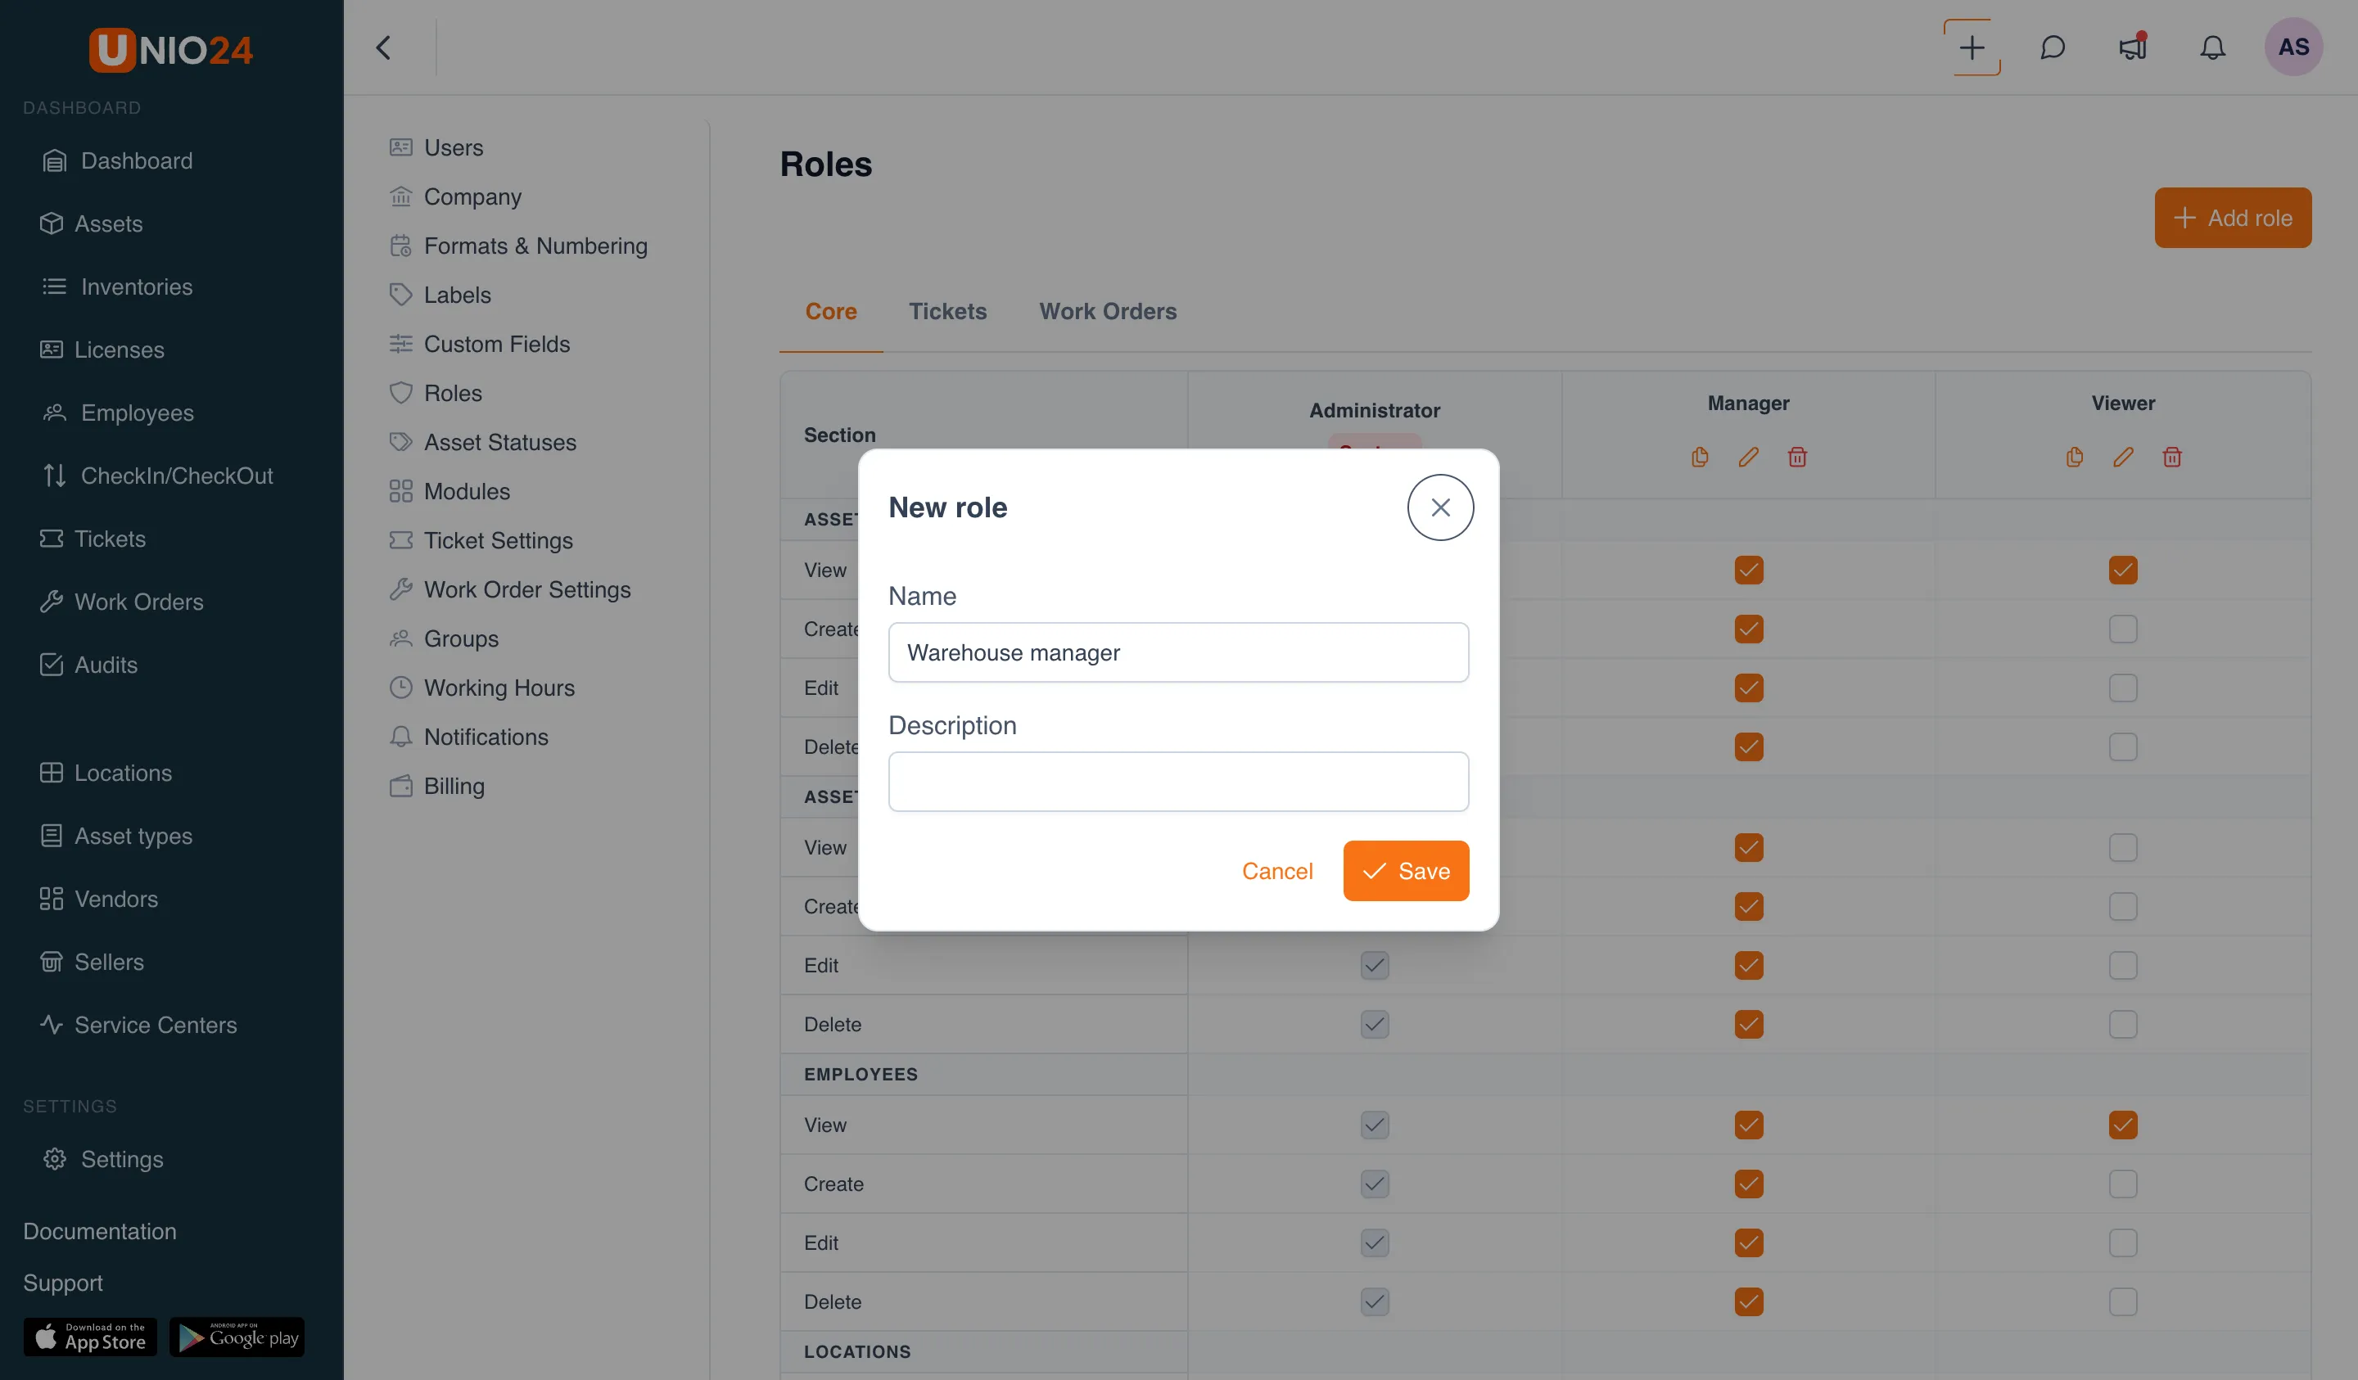This screenshot has width=2358, height=1380.
Task: Open the quick add plus icon
Action: coord(1972,47)
